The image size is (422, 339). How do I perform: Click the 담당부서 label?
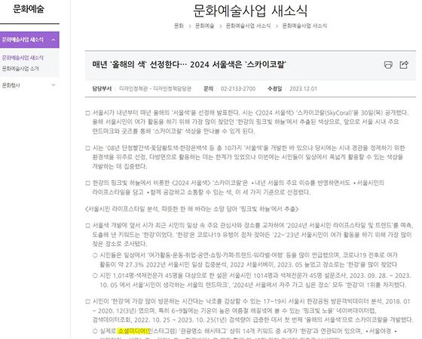[x=102, y=89]
